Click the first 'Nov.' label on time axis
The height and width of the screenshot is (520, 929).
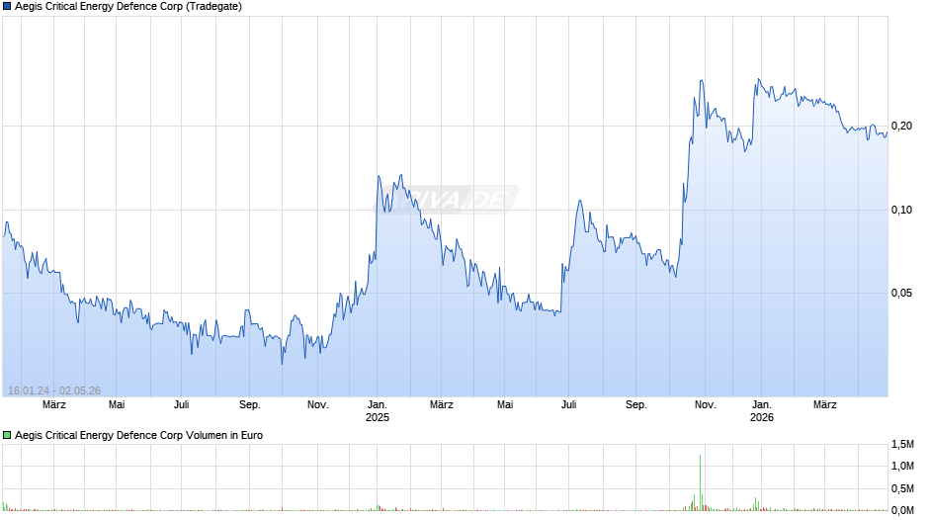(x=317, y=405)
